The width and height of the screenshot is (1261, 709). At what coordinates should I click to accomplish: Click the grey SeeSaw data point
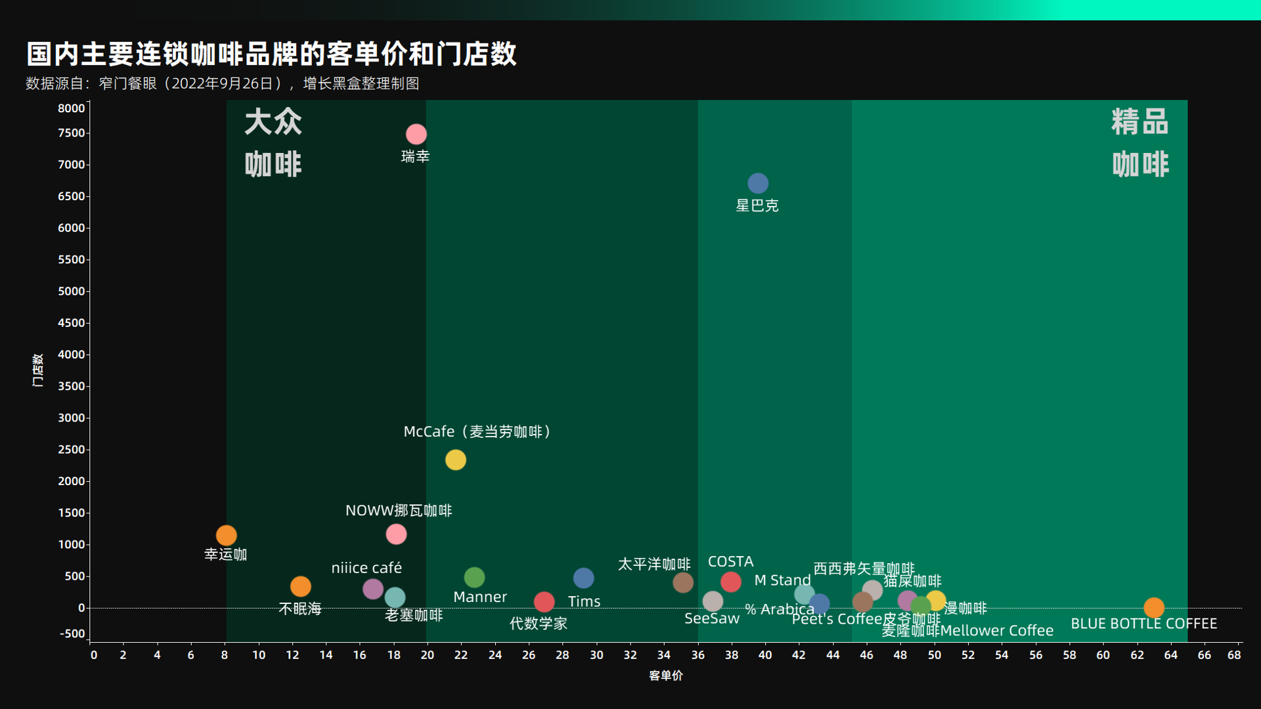tap(713, 601)
